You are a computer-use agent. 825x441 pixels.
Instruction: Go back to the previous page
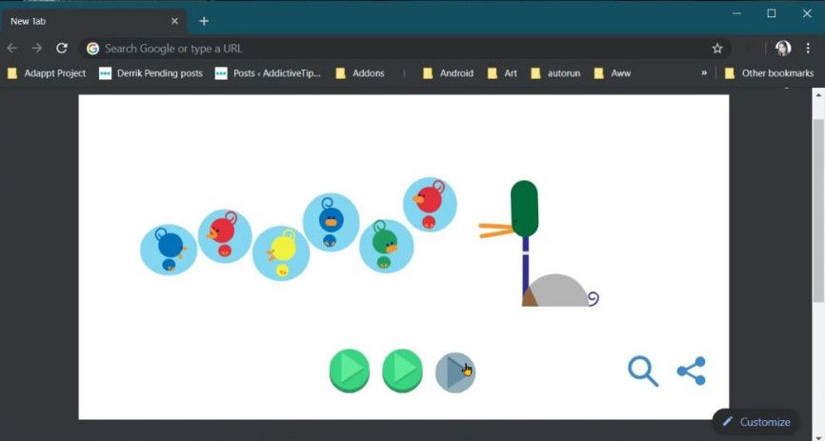pyautogui.click(x=12, y=48)
